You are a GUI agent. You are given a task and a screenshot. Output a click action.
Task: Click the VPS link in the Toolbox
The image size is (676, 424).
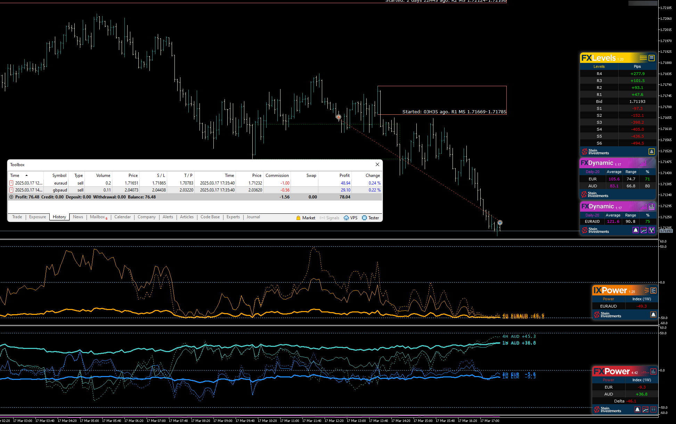351,218
